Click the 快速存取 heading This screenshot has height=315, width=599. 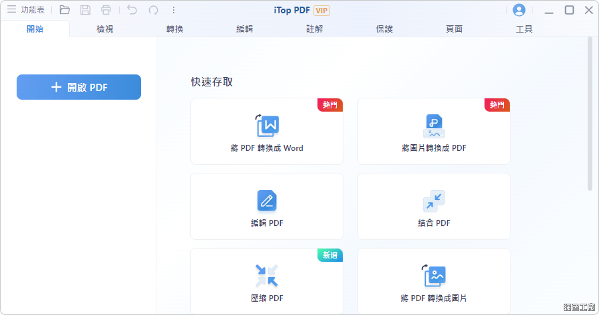(x=212, y=82)
